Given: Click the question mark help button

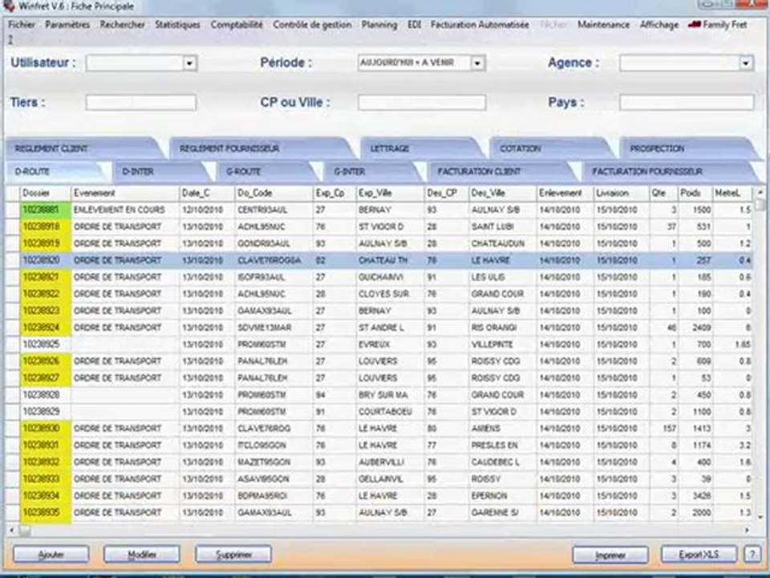Looking at the screenshot, I should coord(752,555).
